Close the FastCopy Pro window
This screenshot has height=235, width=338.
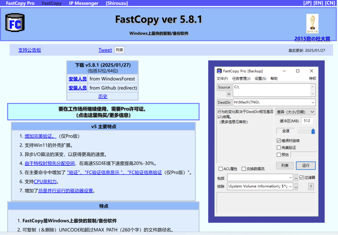[311, 71]
